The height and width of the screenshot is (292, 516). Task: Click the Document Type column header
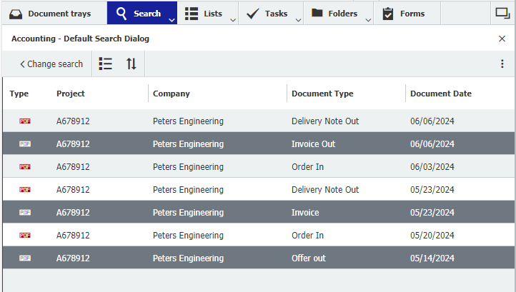[x=322, y=94]
